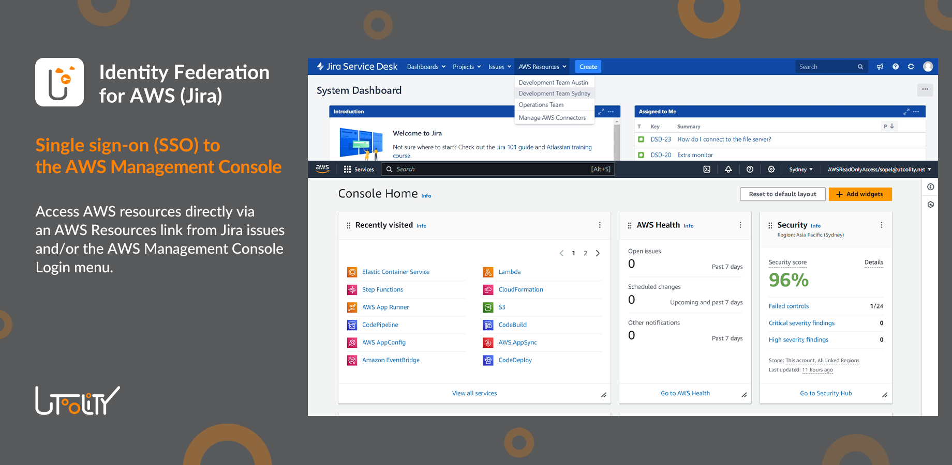Screen dimensions: 952x465
Task: Open the Jira 101 guide link
Action: 515,147
